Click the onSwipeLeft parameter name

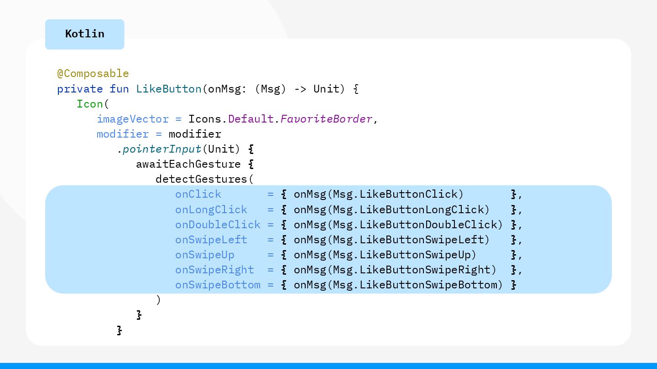(x=211, y=240)
